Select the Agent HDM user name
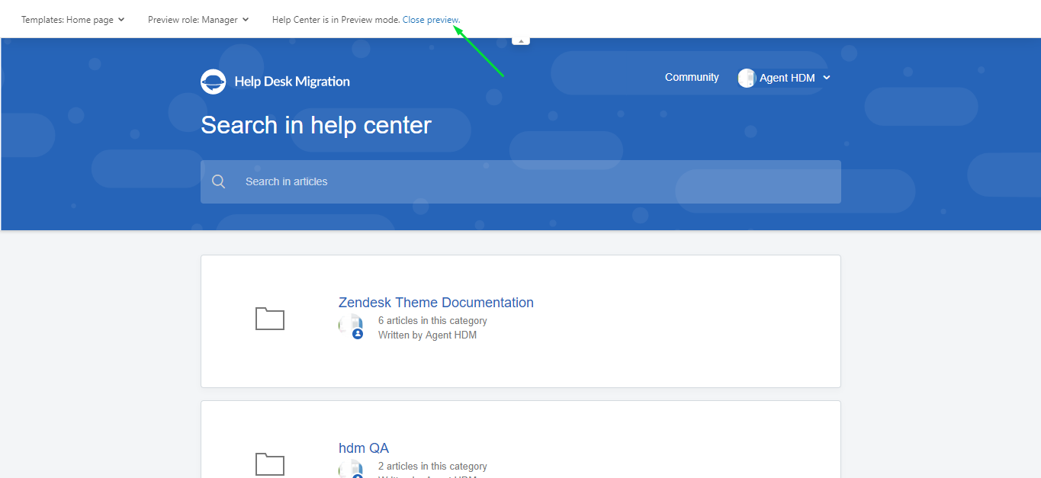The width and height of the screenshot is (1041, 478). coord(789,78)
